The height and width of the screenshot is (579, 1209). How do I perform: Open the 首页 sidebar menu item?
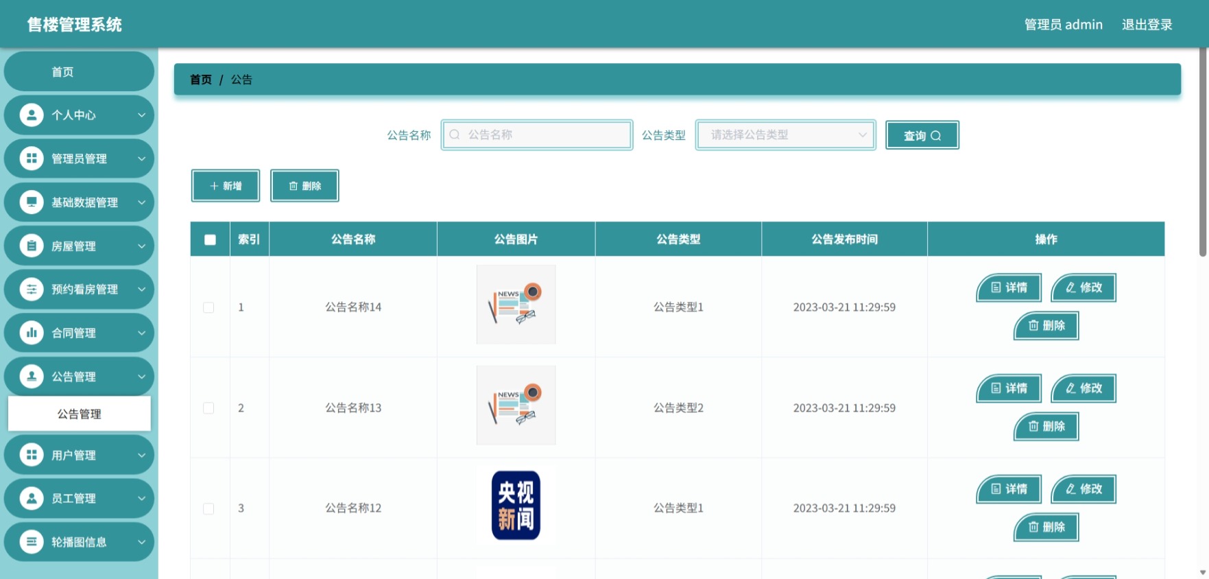[79, 71]
